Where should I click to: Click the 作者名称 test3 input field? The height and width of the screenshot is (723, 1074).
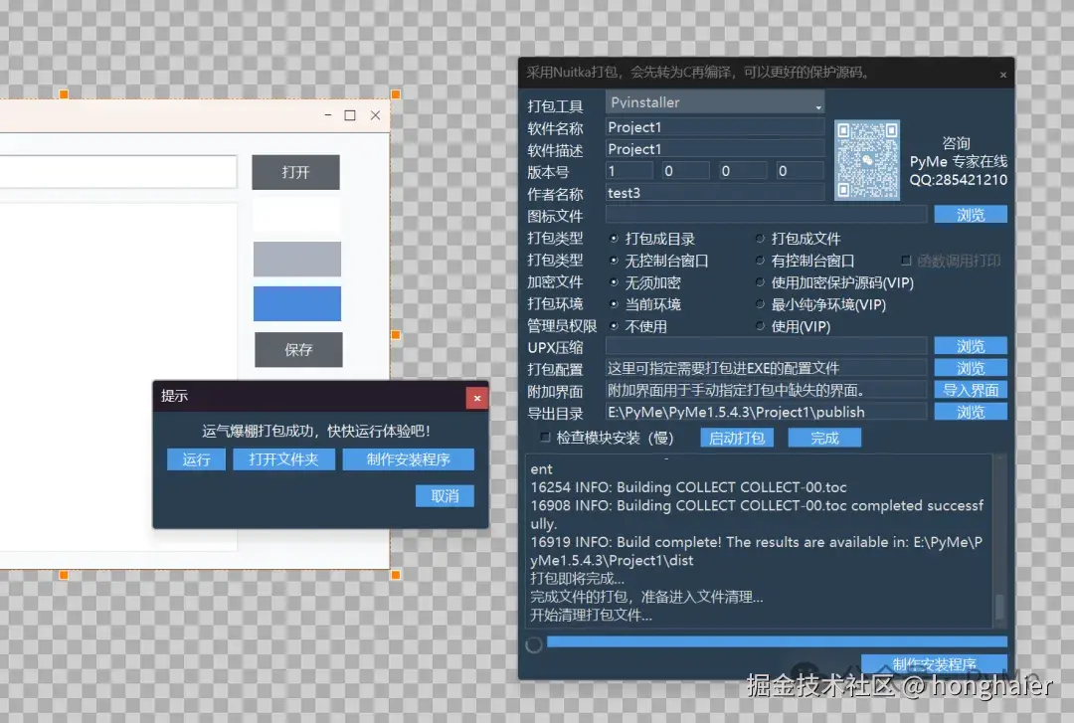click(714, 192)
